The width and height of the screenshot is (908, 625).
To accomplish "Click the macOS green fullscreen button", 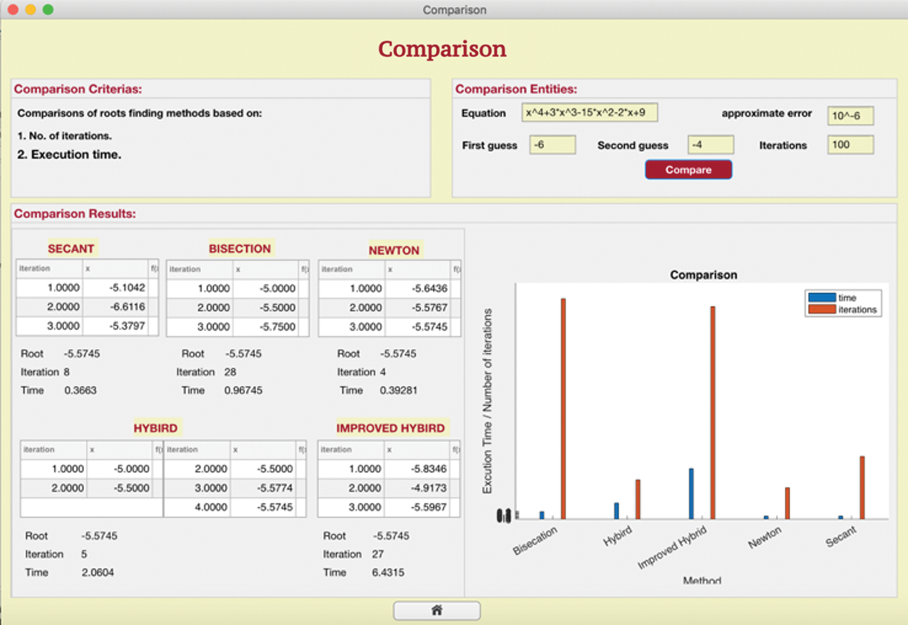I will point(48,9).
